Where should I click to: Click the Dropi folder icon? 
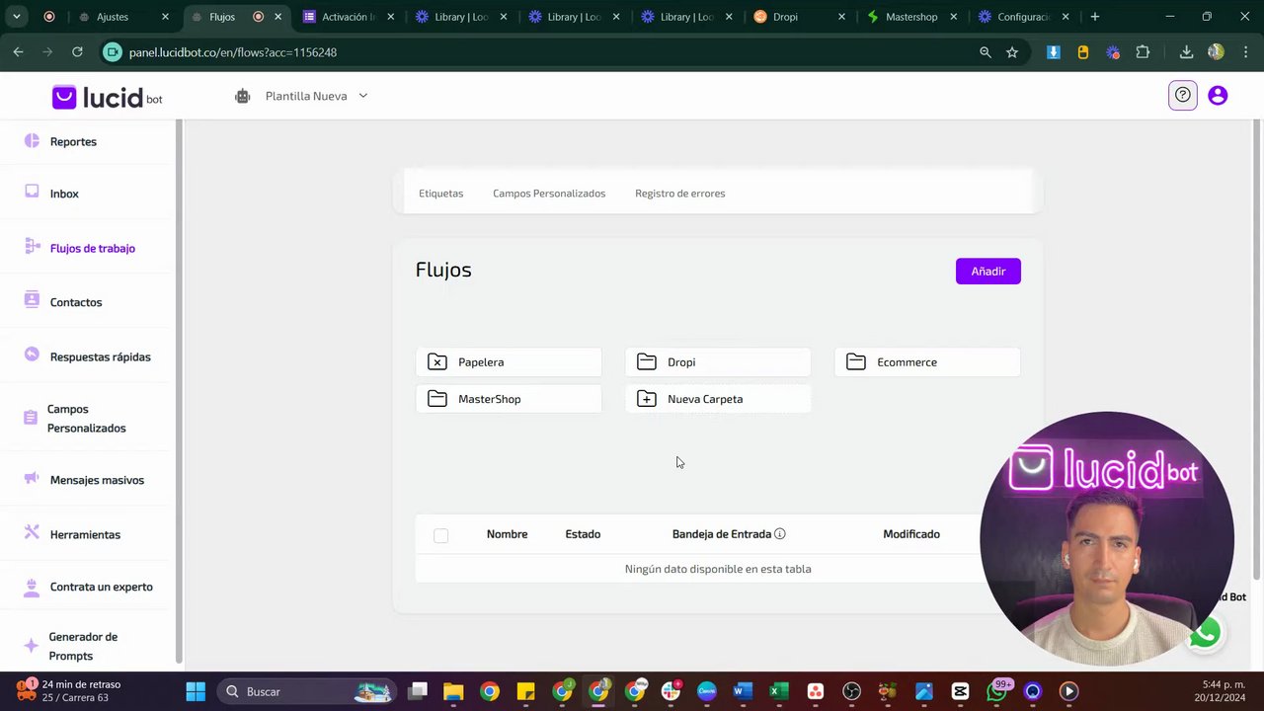point(646,361)
